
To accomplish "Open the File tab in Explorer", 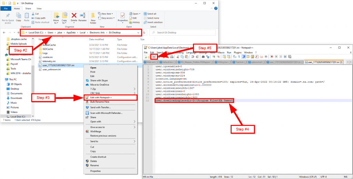I will coord(6,9).
